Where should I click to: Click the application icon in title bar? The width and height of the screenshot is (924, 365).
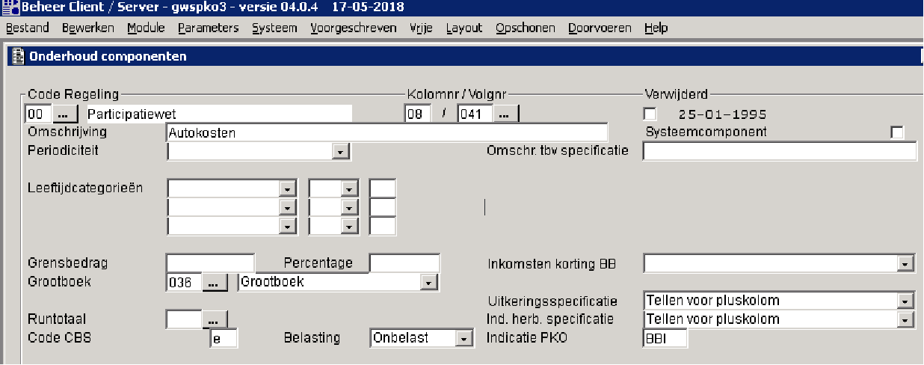(x=9, y=7)
